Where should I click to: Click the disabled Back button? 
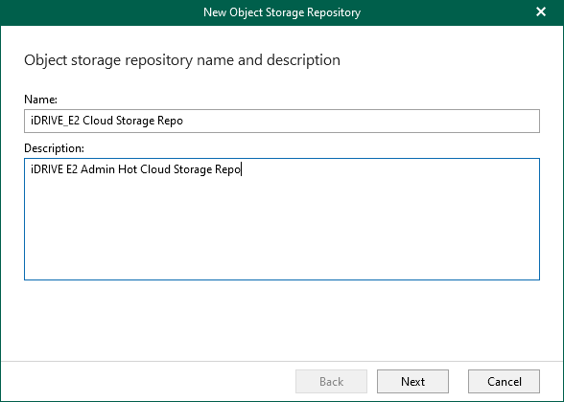click(x=331, y=381)
